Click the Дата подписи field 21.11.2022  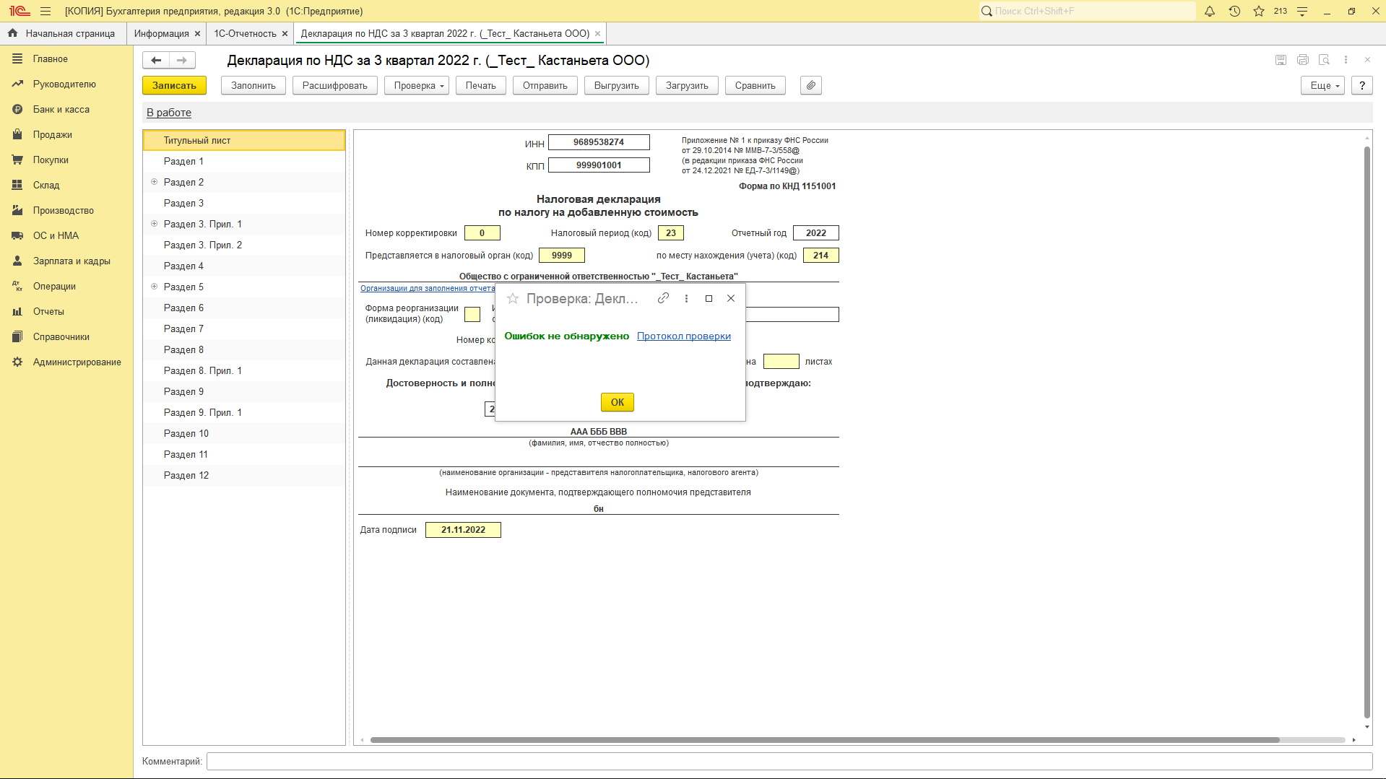463,530
